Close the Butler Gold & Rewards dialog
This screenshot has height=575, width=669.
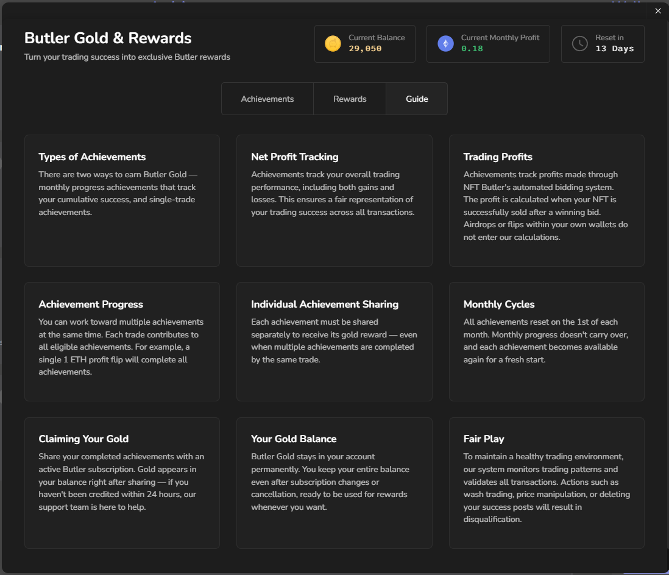click(658, 11)
